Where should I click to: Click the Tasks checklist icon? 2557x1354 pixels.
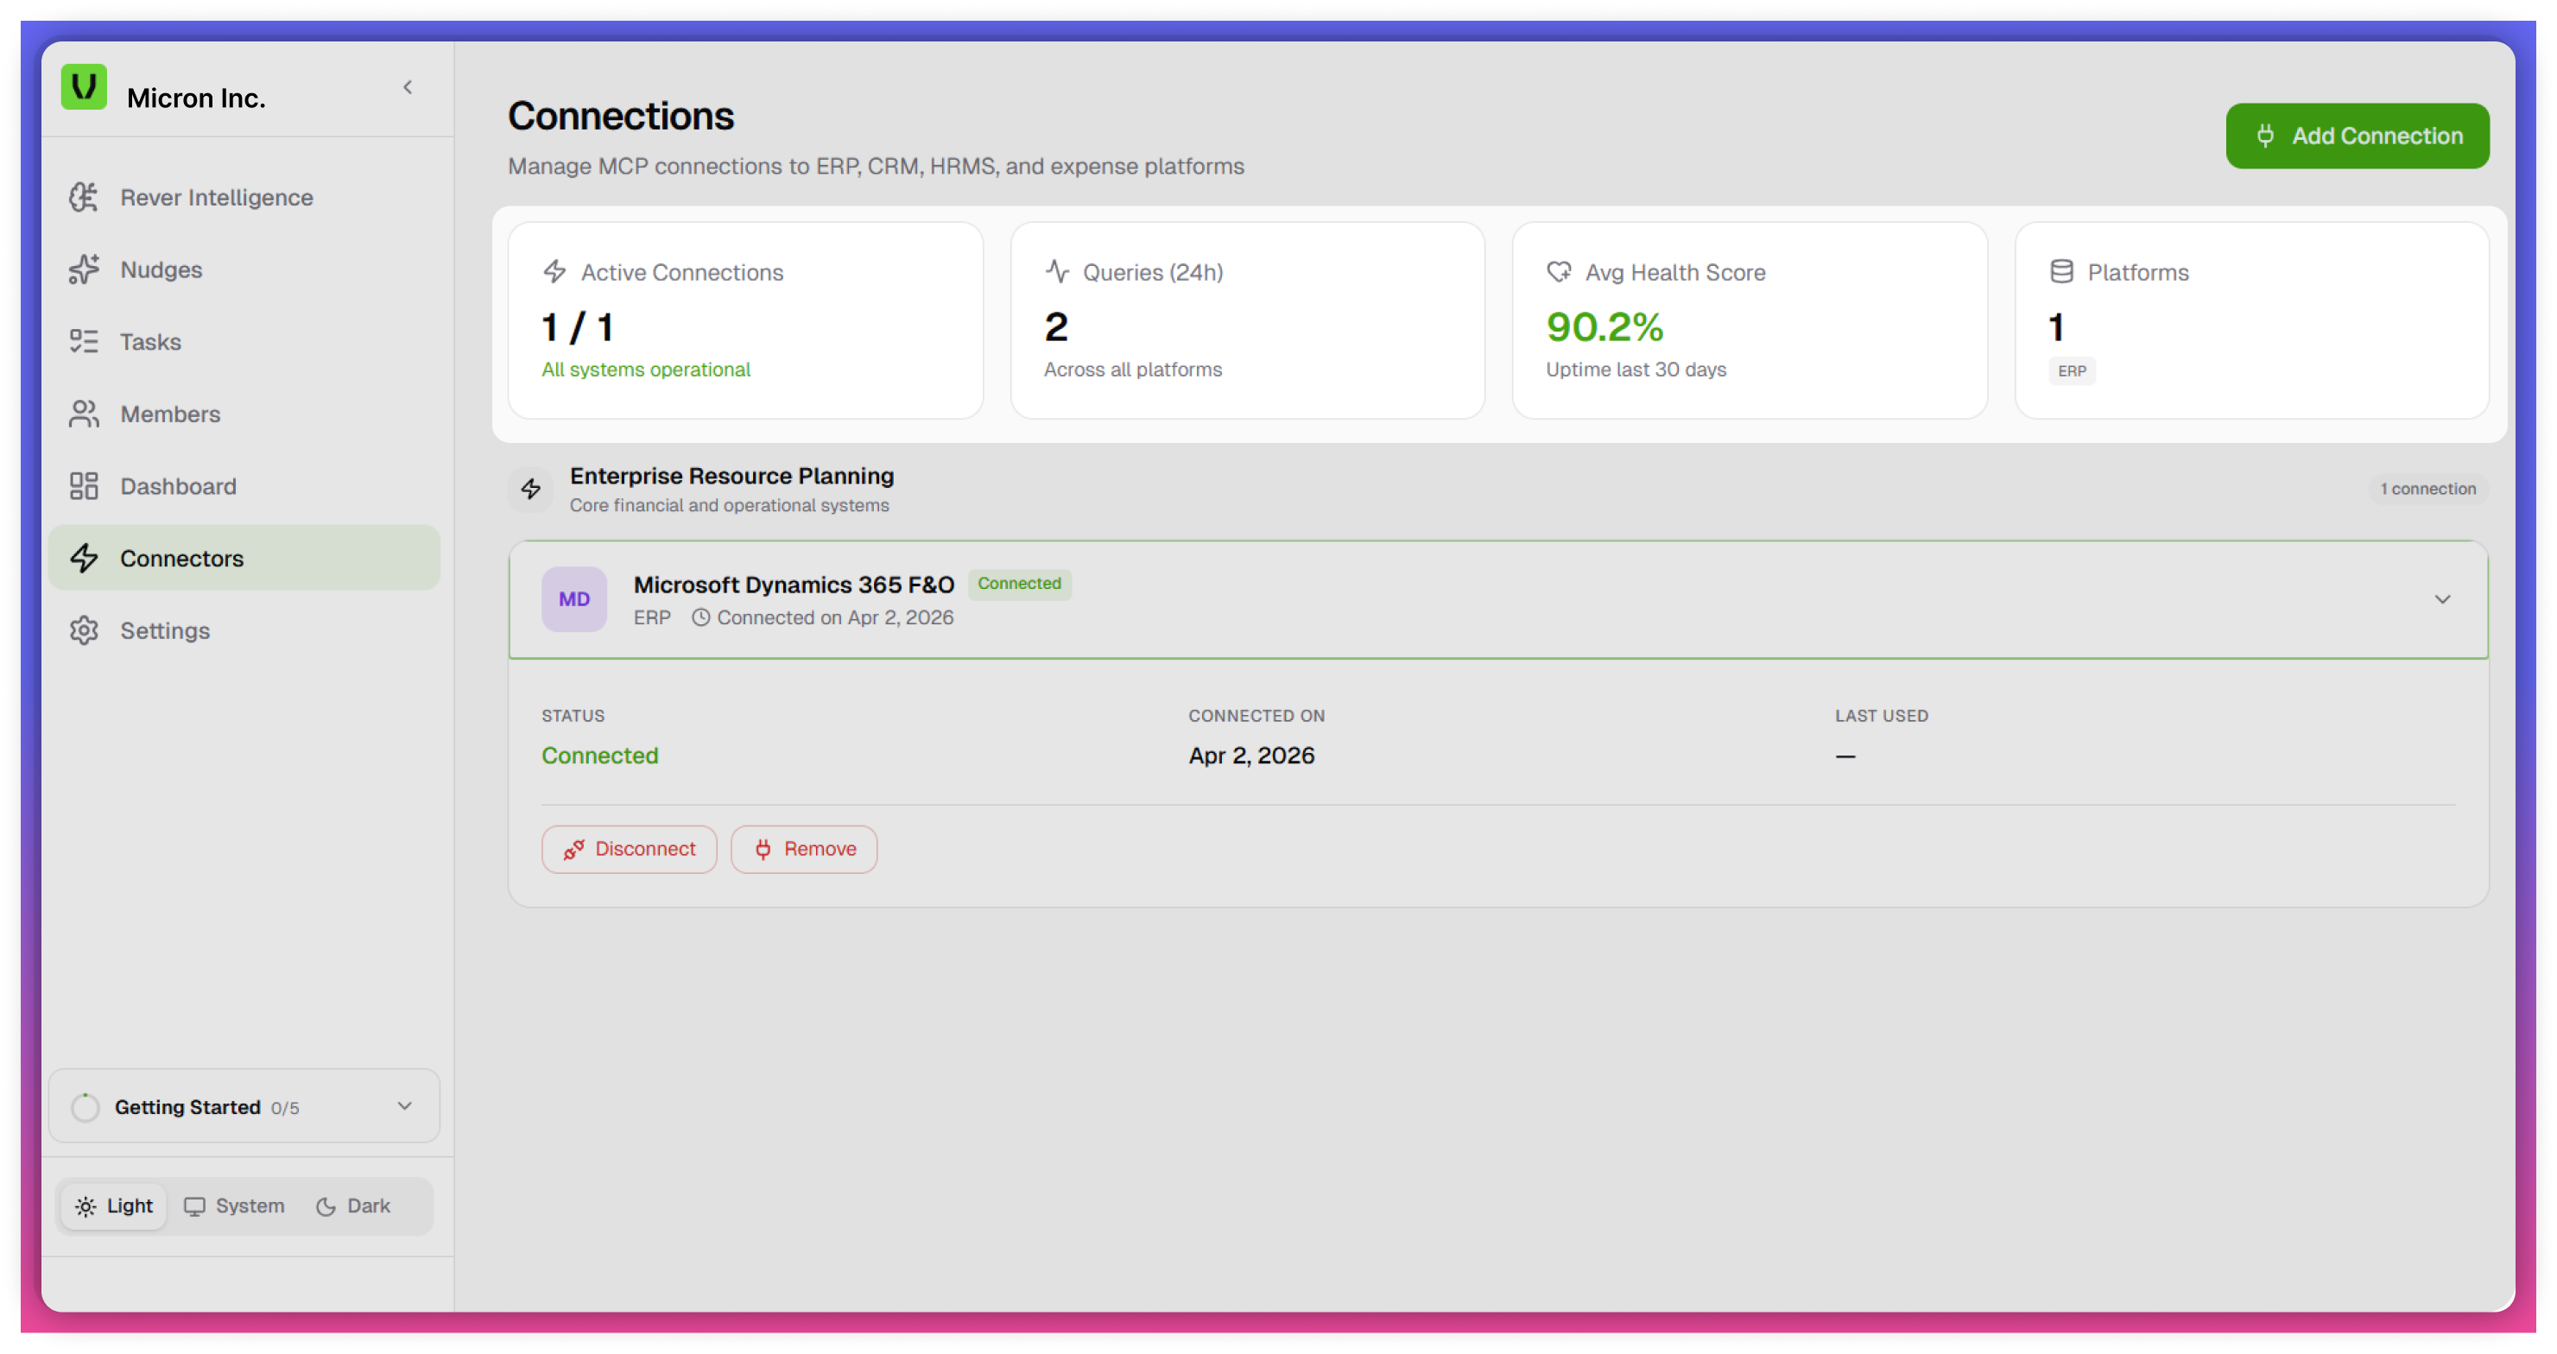[x=84, y=341]
